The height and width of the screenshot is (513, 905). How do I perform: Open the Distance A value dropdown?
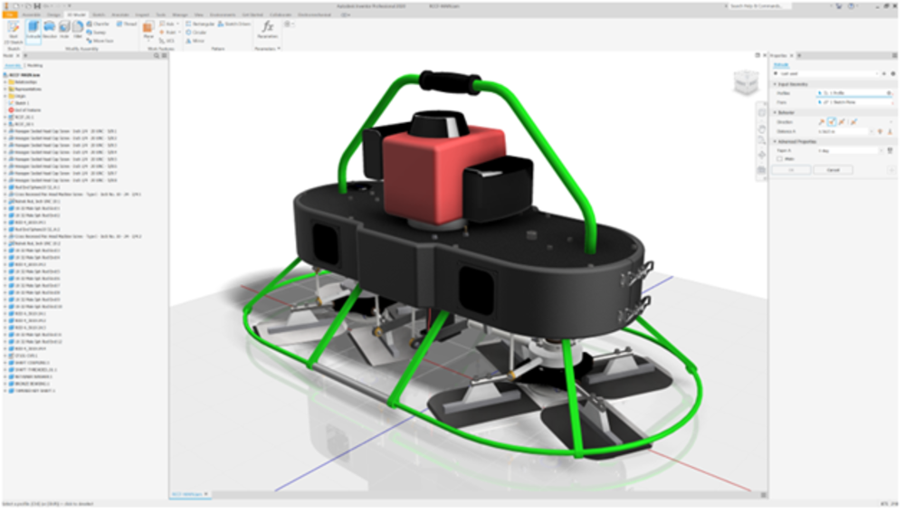pyautogui.click(x=872, y=131)
